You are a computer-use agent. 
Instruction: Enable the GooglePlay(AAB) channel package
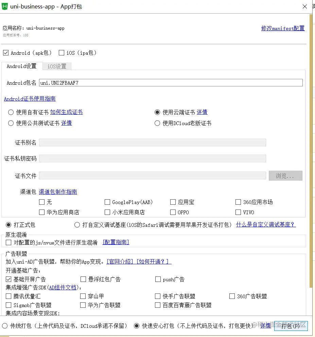pos(107,202)
